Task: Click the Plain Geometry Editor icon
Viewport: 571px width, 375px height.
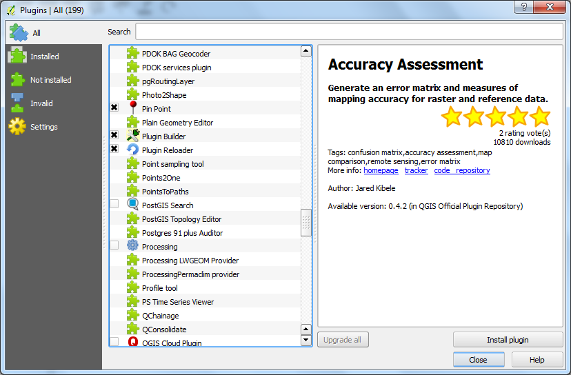Action: tap(133, 122)
